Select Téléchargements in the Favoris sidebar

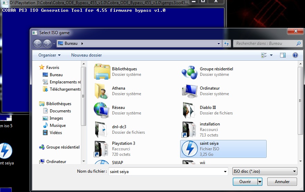pyautogui.click(x=65, y=89)
